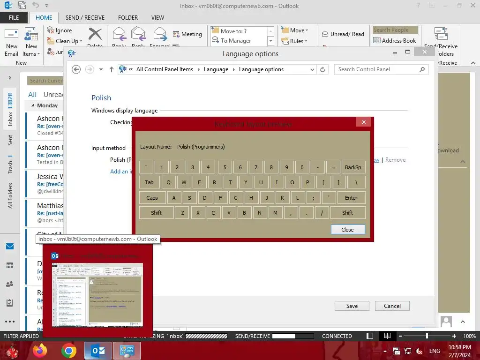Viewport: 480px width, 360px height.
Task: Click Language in the breadcrumb path
Action: coord(216,69)
